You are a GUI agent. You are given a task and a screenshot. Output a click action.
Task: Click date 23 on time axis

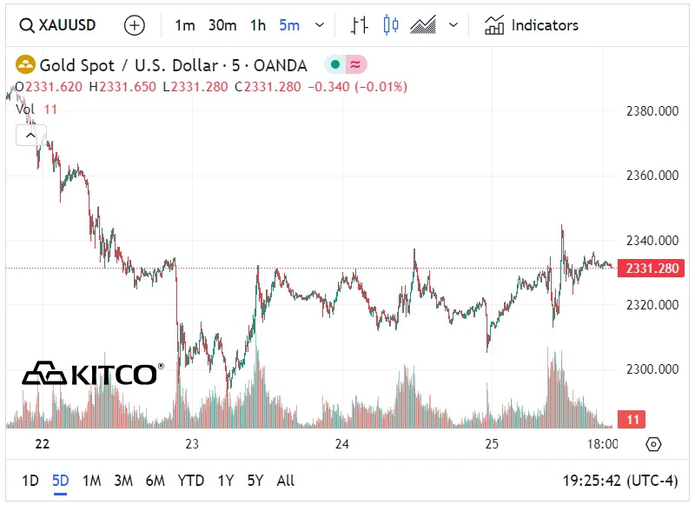click(192, 444)
